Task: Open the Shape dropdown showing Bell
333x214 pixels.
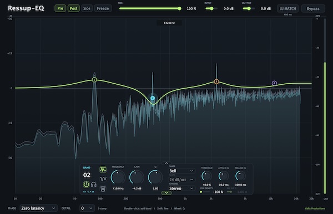Action: 181,171
